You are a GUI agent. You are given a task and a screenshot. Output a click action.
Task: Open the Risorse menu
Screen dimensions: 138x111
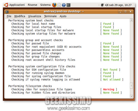[32, 5]
